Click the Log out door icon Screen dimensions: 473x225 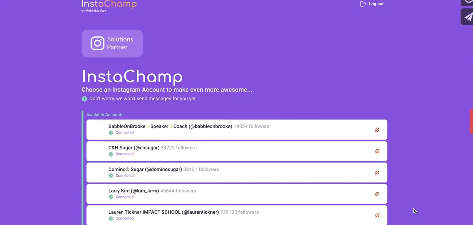[363, 4]
